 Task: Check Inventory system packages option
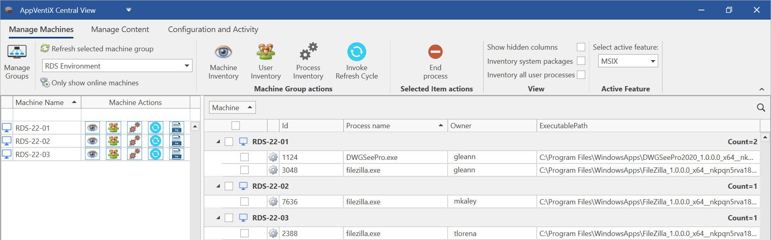[x=581, y=61]
